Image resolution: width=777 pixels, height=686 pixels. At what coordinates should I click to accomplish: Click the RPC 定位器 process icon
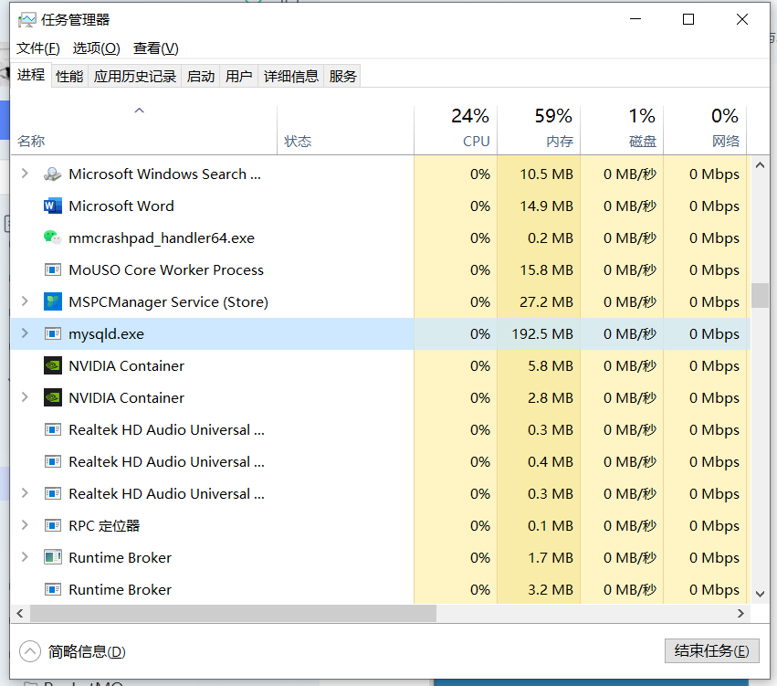[53, 526]
